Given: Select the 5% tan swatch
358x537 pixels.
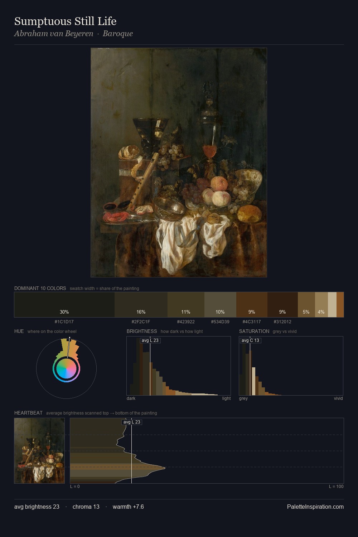Looking at the screenshot, I should pos(306,305).
